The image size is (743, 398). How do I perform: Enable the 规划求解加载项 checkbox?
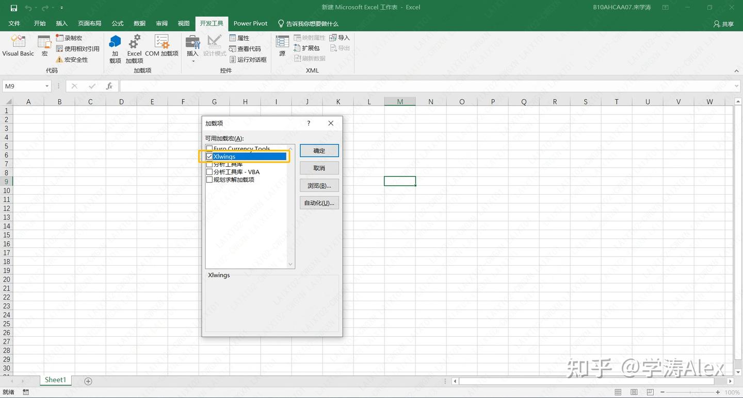pyautogui.click(x=209, y=180)
